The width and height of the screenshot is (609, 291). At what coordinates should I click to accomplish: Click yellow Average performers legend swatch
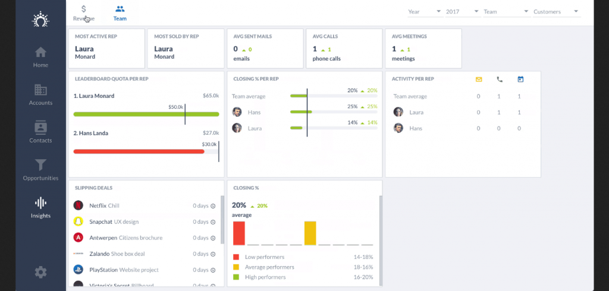(x=236, y=267)
